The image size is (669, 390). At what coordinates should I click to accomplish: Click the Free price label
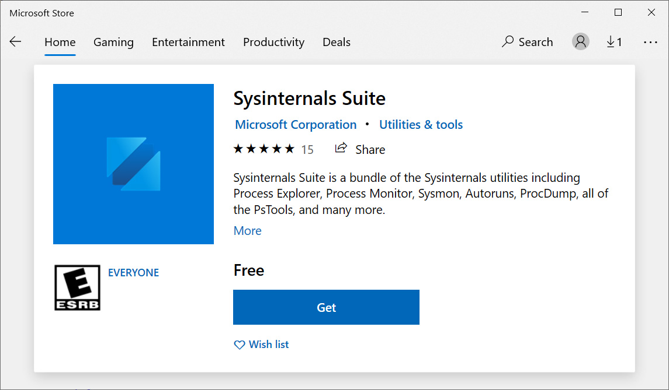coord(249,270)
